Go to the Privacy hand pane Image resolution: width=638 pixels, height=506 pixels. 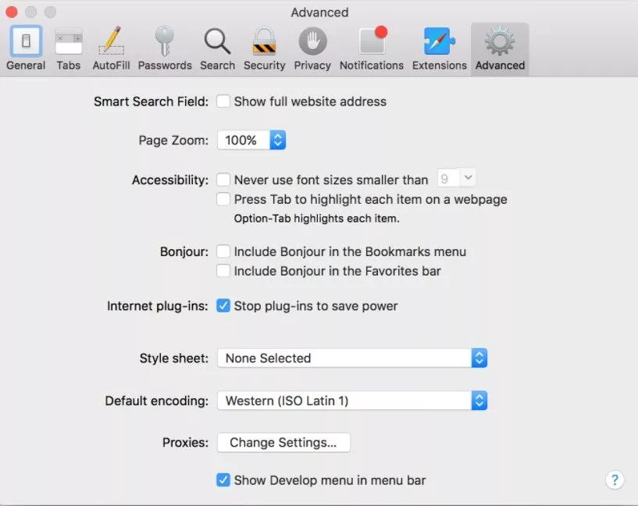click(x=312, y=49)
